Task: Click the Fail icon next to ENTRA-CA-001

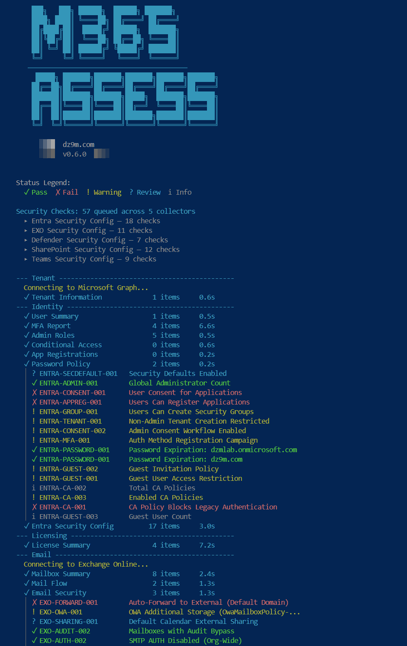Action: pos(34,507)
